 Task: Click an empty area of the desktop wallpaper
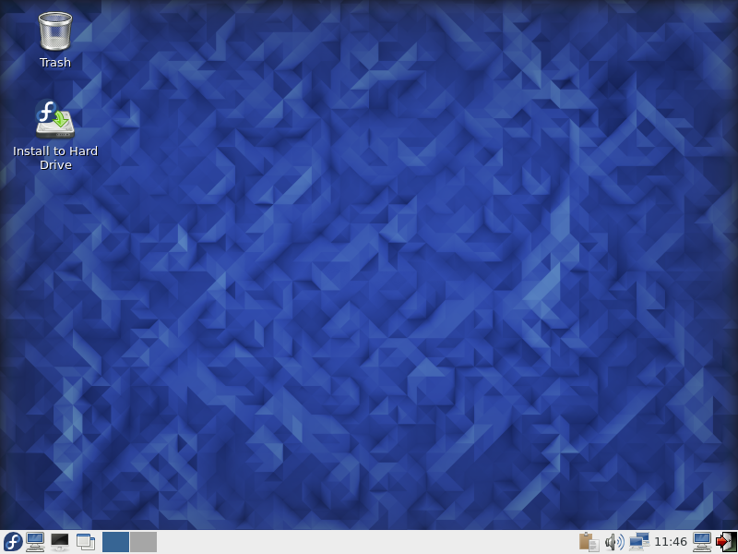tap(369, 277)
